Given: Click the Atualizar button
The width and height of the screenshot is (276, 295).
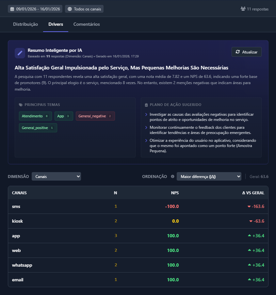Looking at the screenshot, I should pos(246,52).
